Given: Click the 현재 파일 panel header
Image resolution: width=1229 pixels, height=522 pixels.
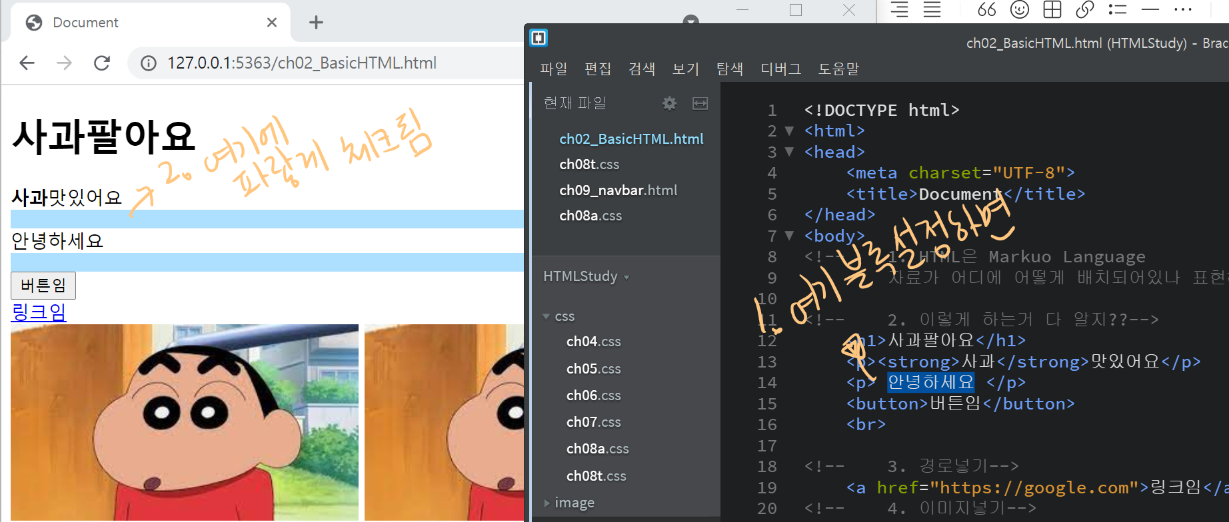Looking at the screenshot, I should [x=575, y=103].
